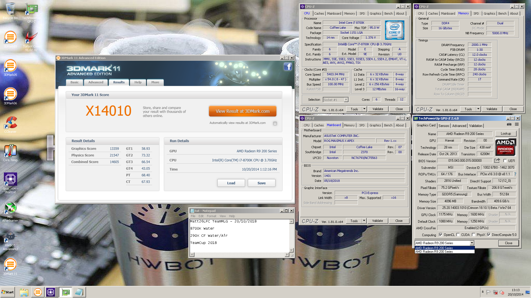Open the Format menu in Notepad
Image resolution: width=531 pixels, height=298 pixels.
pos(211,216)
